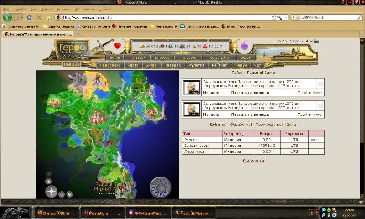Click the »»» arrows in the Рудник row

(314, 140)
